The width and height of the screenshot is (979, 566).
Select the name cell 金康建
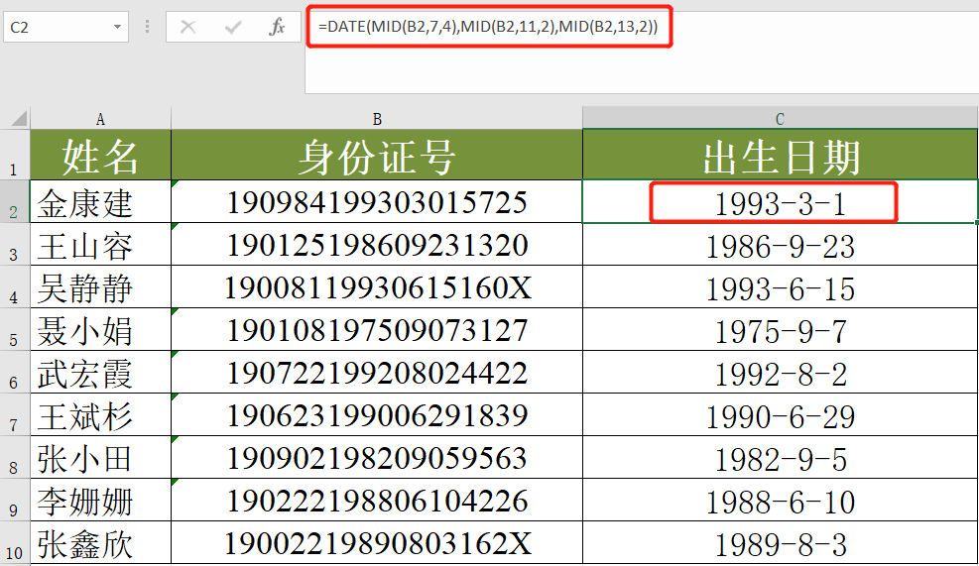[x=100, y=201]
